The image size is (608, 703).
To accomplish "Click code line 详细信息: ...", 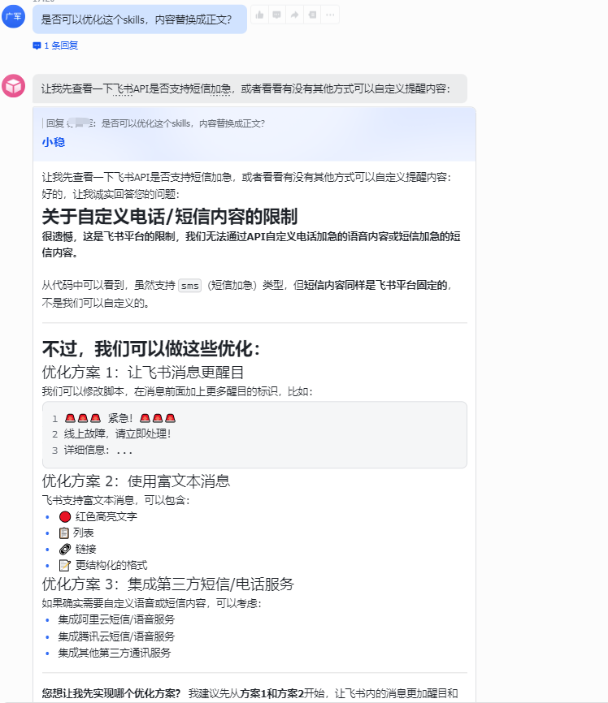I will coord(99,451).
